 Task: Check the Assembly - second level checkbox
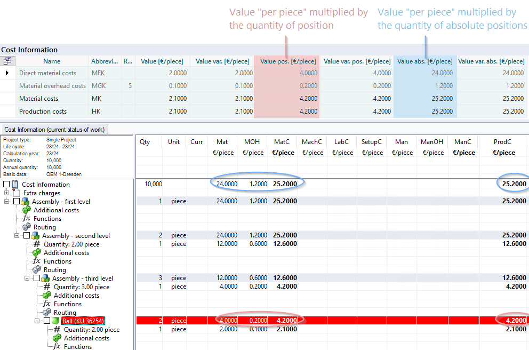pyautogui.click(x=27, y=236)
